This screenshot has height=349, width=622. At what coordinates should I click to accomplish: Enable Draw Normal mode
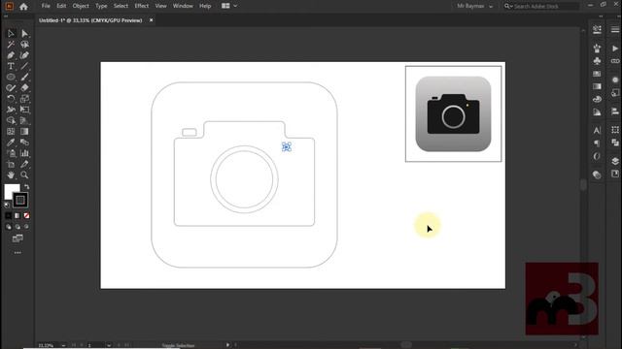pos(9,227)
